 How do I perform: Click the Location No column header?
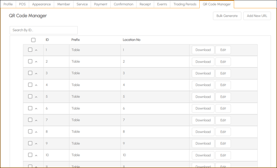(x=131, y=40)
